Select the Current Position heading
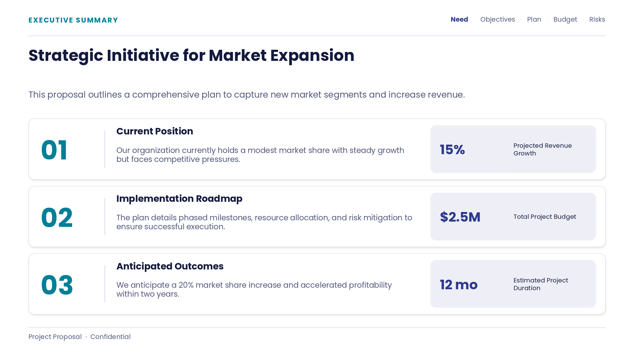Screen dimensions: 634x356 pos(155,131)
